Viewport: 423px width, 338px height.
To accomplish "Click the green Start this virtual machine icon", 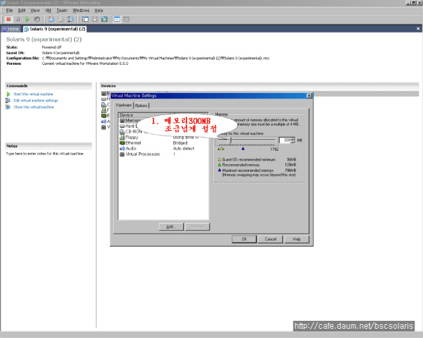I will tap(8, 94).
